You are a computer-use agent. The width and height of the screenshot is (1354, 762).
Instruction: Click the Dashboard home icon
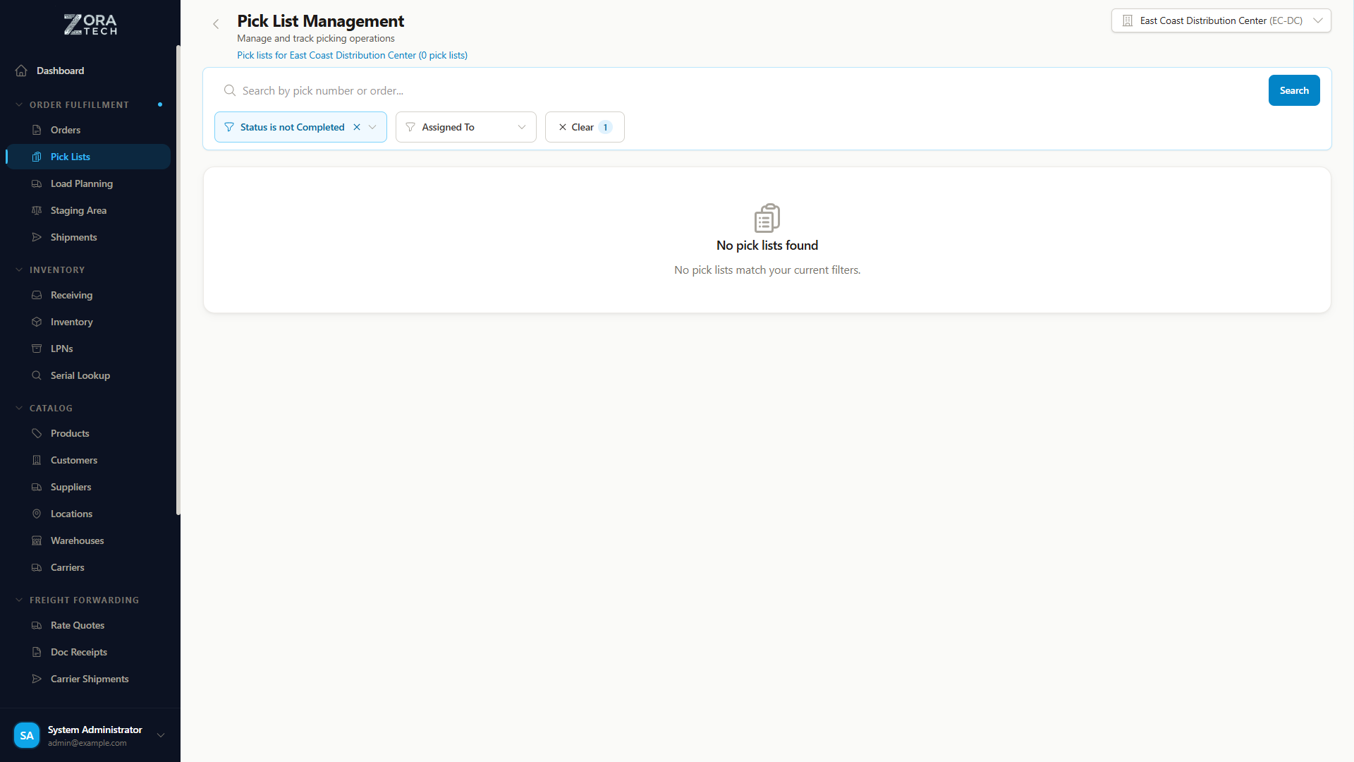[x=21, y=71]
